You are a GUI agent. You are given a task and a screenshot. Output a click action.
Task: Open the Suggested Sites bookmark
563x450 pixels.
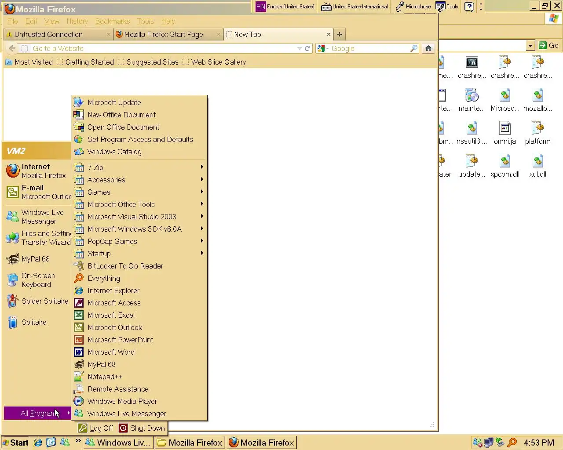(148, 62)
